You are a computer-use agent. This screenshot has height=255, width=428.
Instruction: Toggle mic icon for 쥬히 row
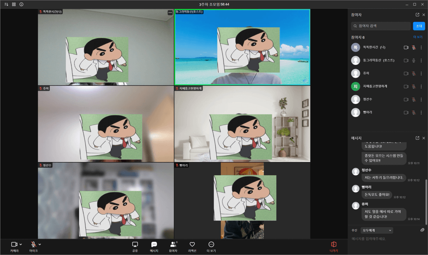click(414, 73)
